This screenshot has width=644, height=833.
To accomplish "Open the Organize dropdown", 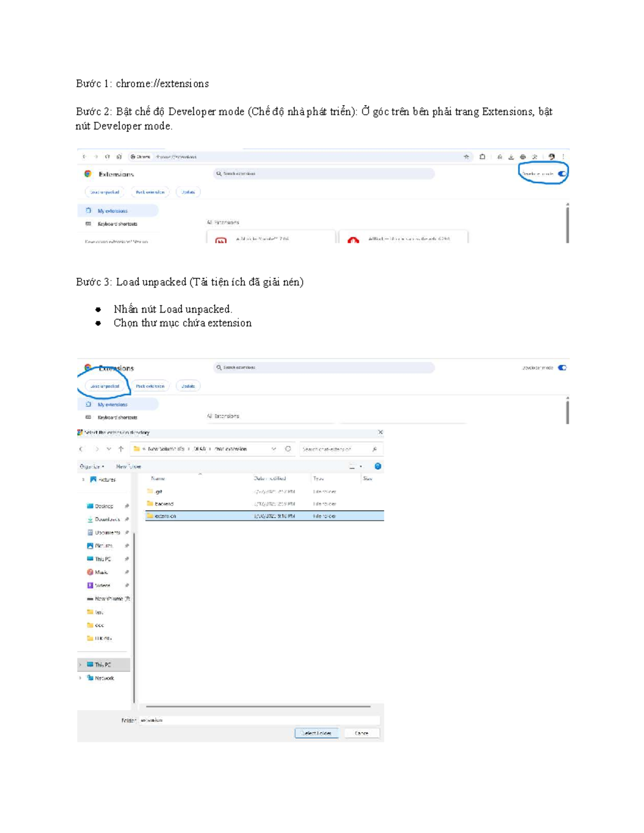I will tap(92, 467).
